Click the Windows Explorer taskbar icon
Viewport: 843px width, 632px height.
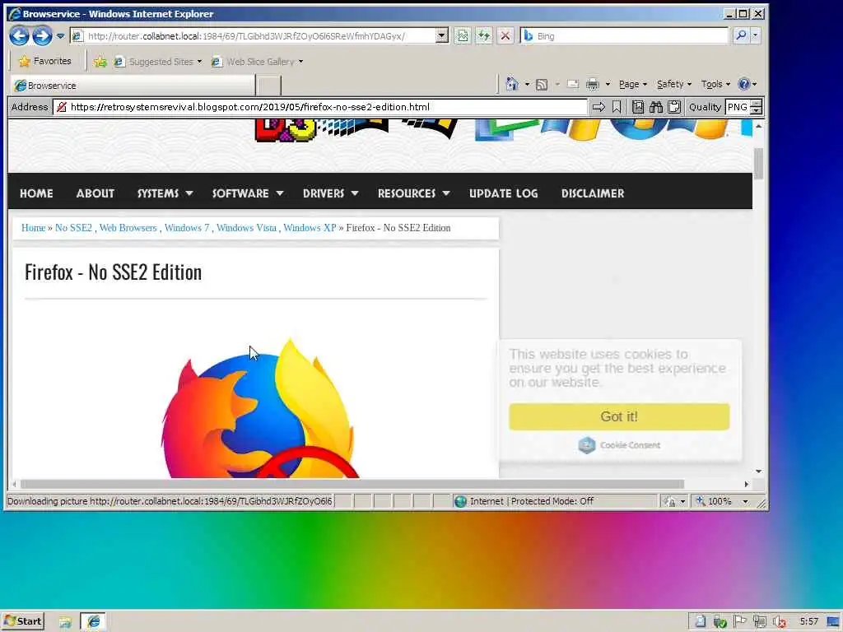pos(65,622)
